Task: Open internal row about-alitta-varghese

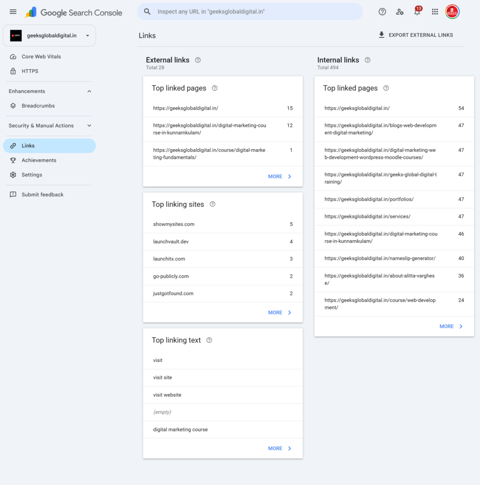Action: (394, 279)
